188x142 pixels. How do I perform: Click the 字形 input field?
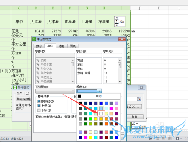(x=89, y=55)
